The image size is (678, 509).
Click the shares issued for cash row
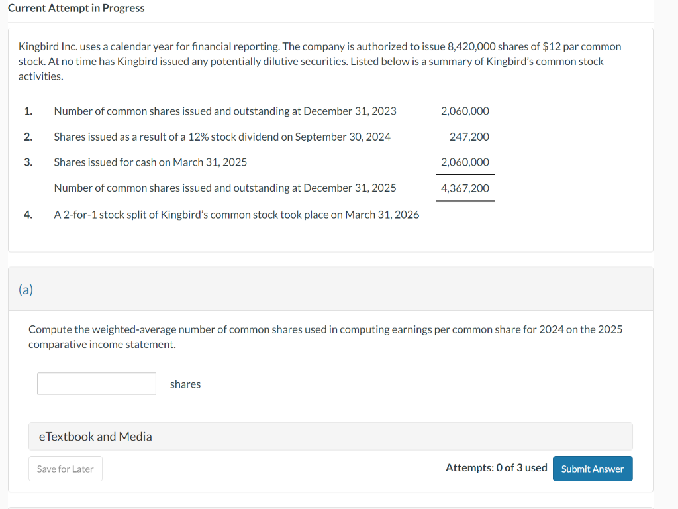[151, 162]
